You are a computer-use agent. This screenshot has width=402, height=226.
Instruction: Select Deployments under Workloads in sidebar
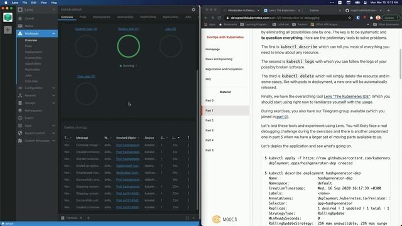[x=33, y=52]
